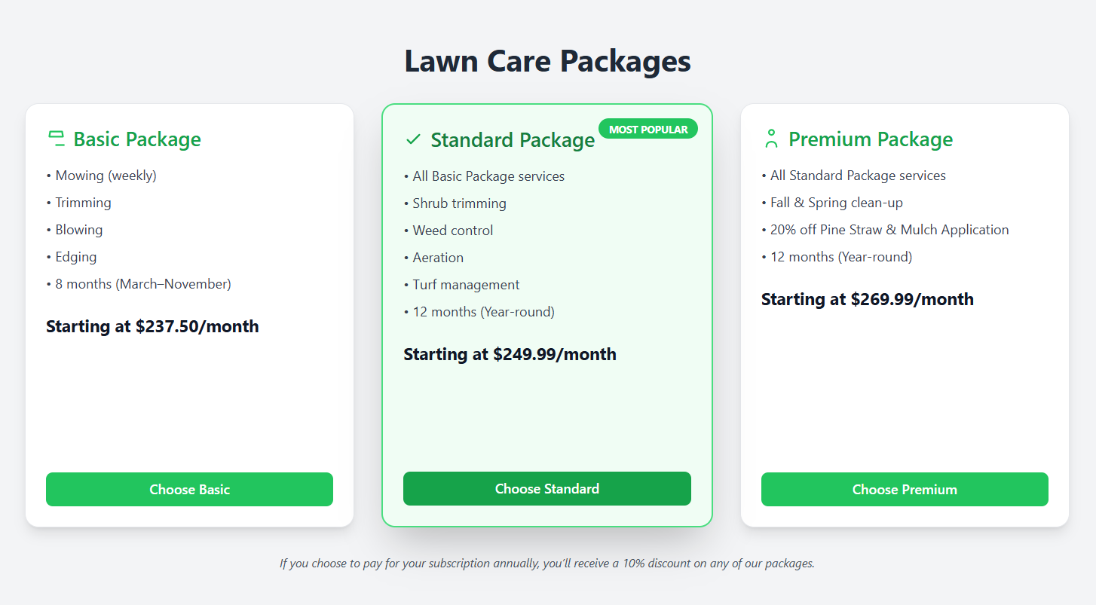The height and width of the screenshot is (605, 1096).
Task: Click the Most Popular badge
Action: coord(648,129)
